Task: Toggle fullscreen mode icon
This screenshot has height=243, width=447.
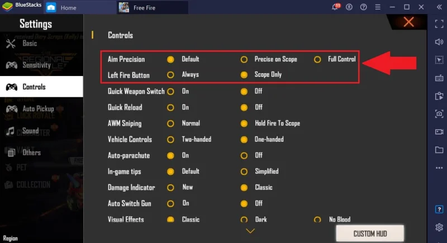Action: [x=439, y=24]
